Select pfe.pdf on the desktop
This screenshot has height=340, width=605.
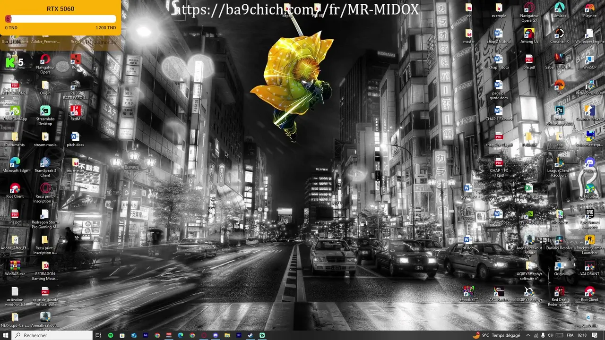pyautogui.click(x=529, y=62)
